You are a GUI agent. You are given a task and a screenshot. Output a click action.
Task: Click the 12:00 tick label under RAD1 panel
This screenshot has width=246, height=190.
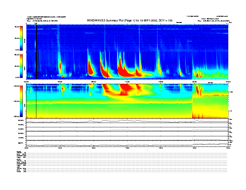[127, 82]
